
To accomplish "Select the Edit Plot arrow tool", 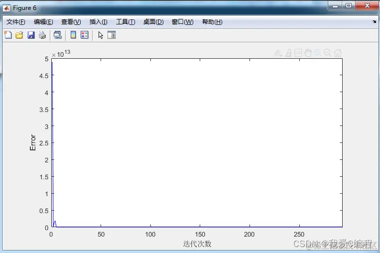I will (x=101, y=35).
